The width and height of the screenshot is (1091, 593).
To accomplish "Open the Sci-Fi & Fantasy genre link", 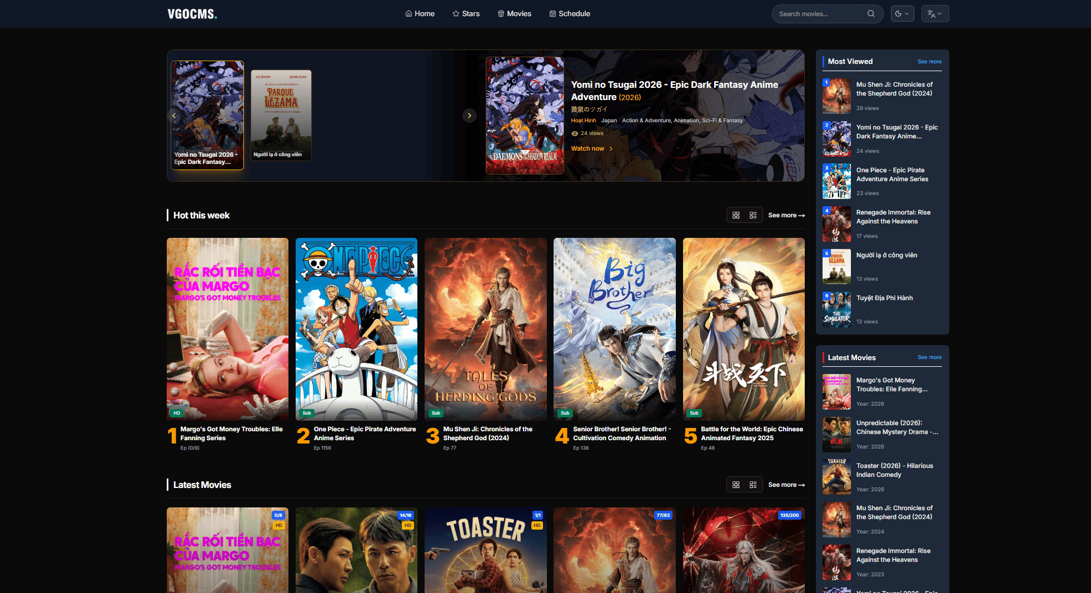I will click(x=722, y=121).
